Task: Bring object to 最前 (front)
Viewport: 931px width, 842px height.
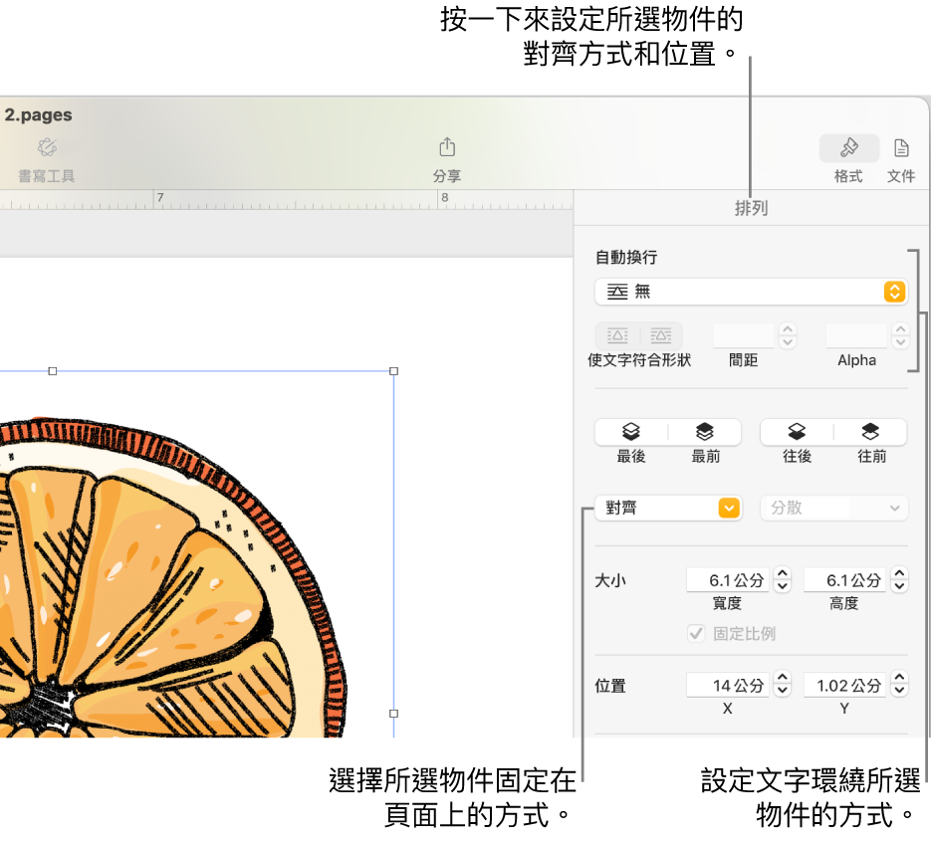Action: (x=705, y=432)
